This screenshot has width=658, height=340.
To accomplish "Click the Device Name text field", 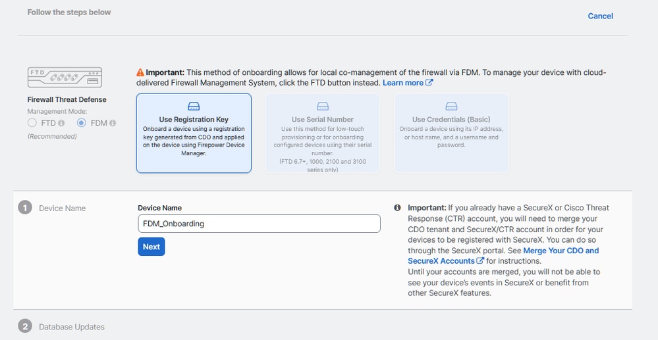I will tap(259, 224).
